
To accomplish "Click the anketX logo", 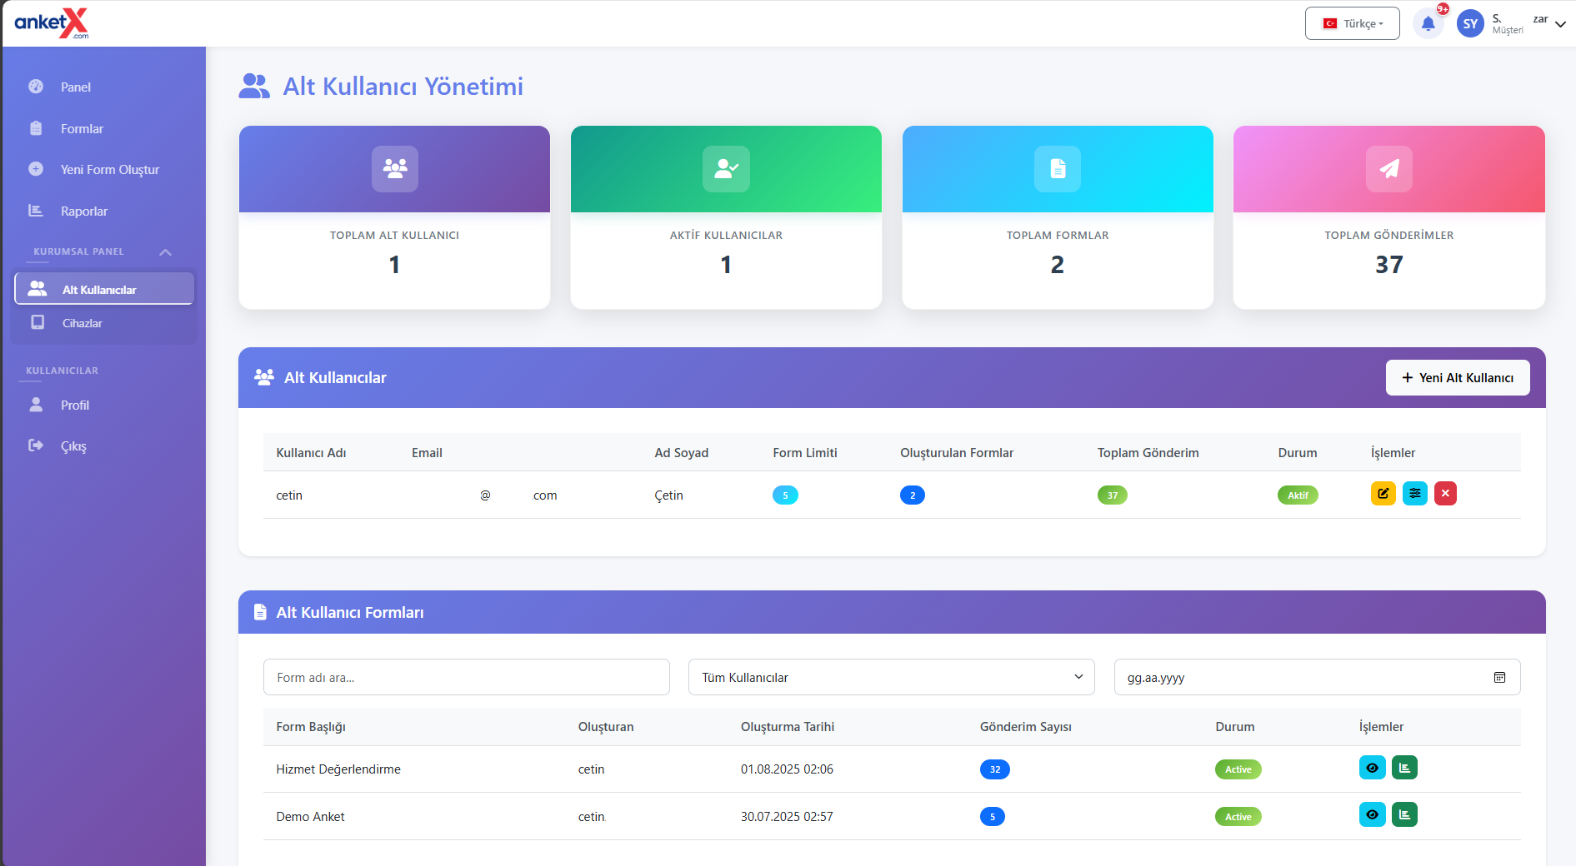I will tap(52, 23).
